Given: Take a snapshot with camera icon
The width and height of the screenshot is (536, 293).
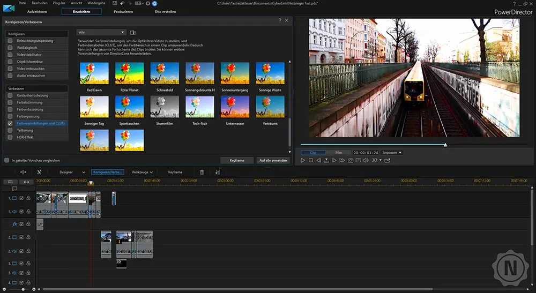Looking at the screenshot, I should pos(351,160).
